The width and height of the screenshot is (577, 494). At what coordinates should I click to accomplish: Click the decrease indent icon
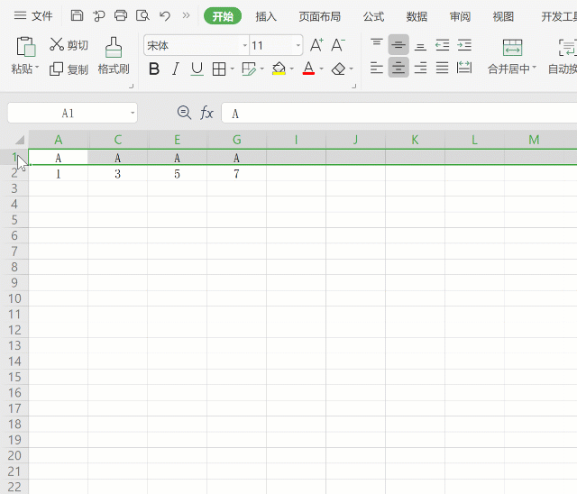click(443, 45)
